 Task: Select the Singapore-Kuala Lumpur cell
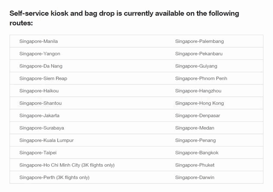(46, 140)
